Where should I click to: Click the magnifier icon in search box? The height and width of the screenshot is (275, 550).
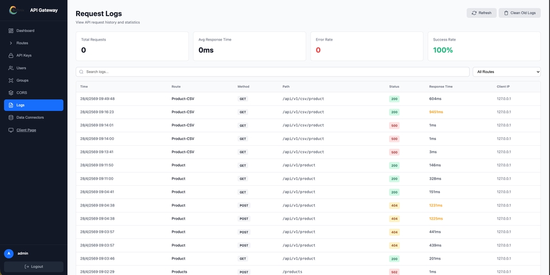coord(81,71)
